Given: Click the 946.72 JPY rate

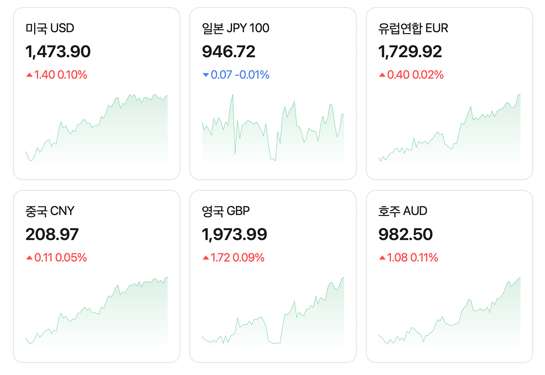Looking at the screenshot, I should 228,52.
